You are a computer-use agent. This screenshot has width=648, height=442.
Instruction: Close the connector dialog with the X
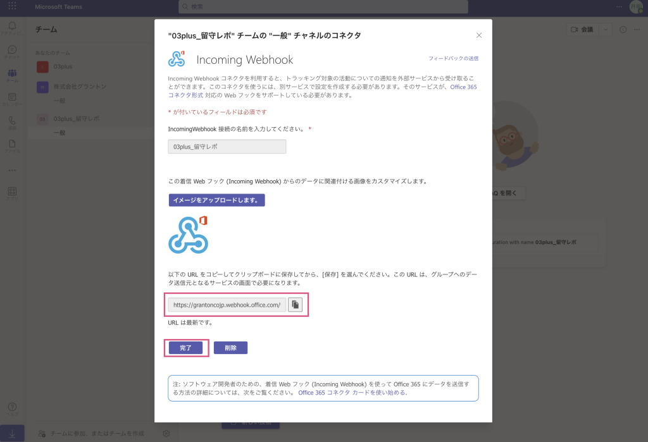(479, 35)
